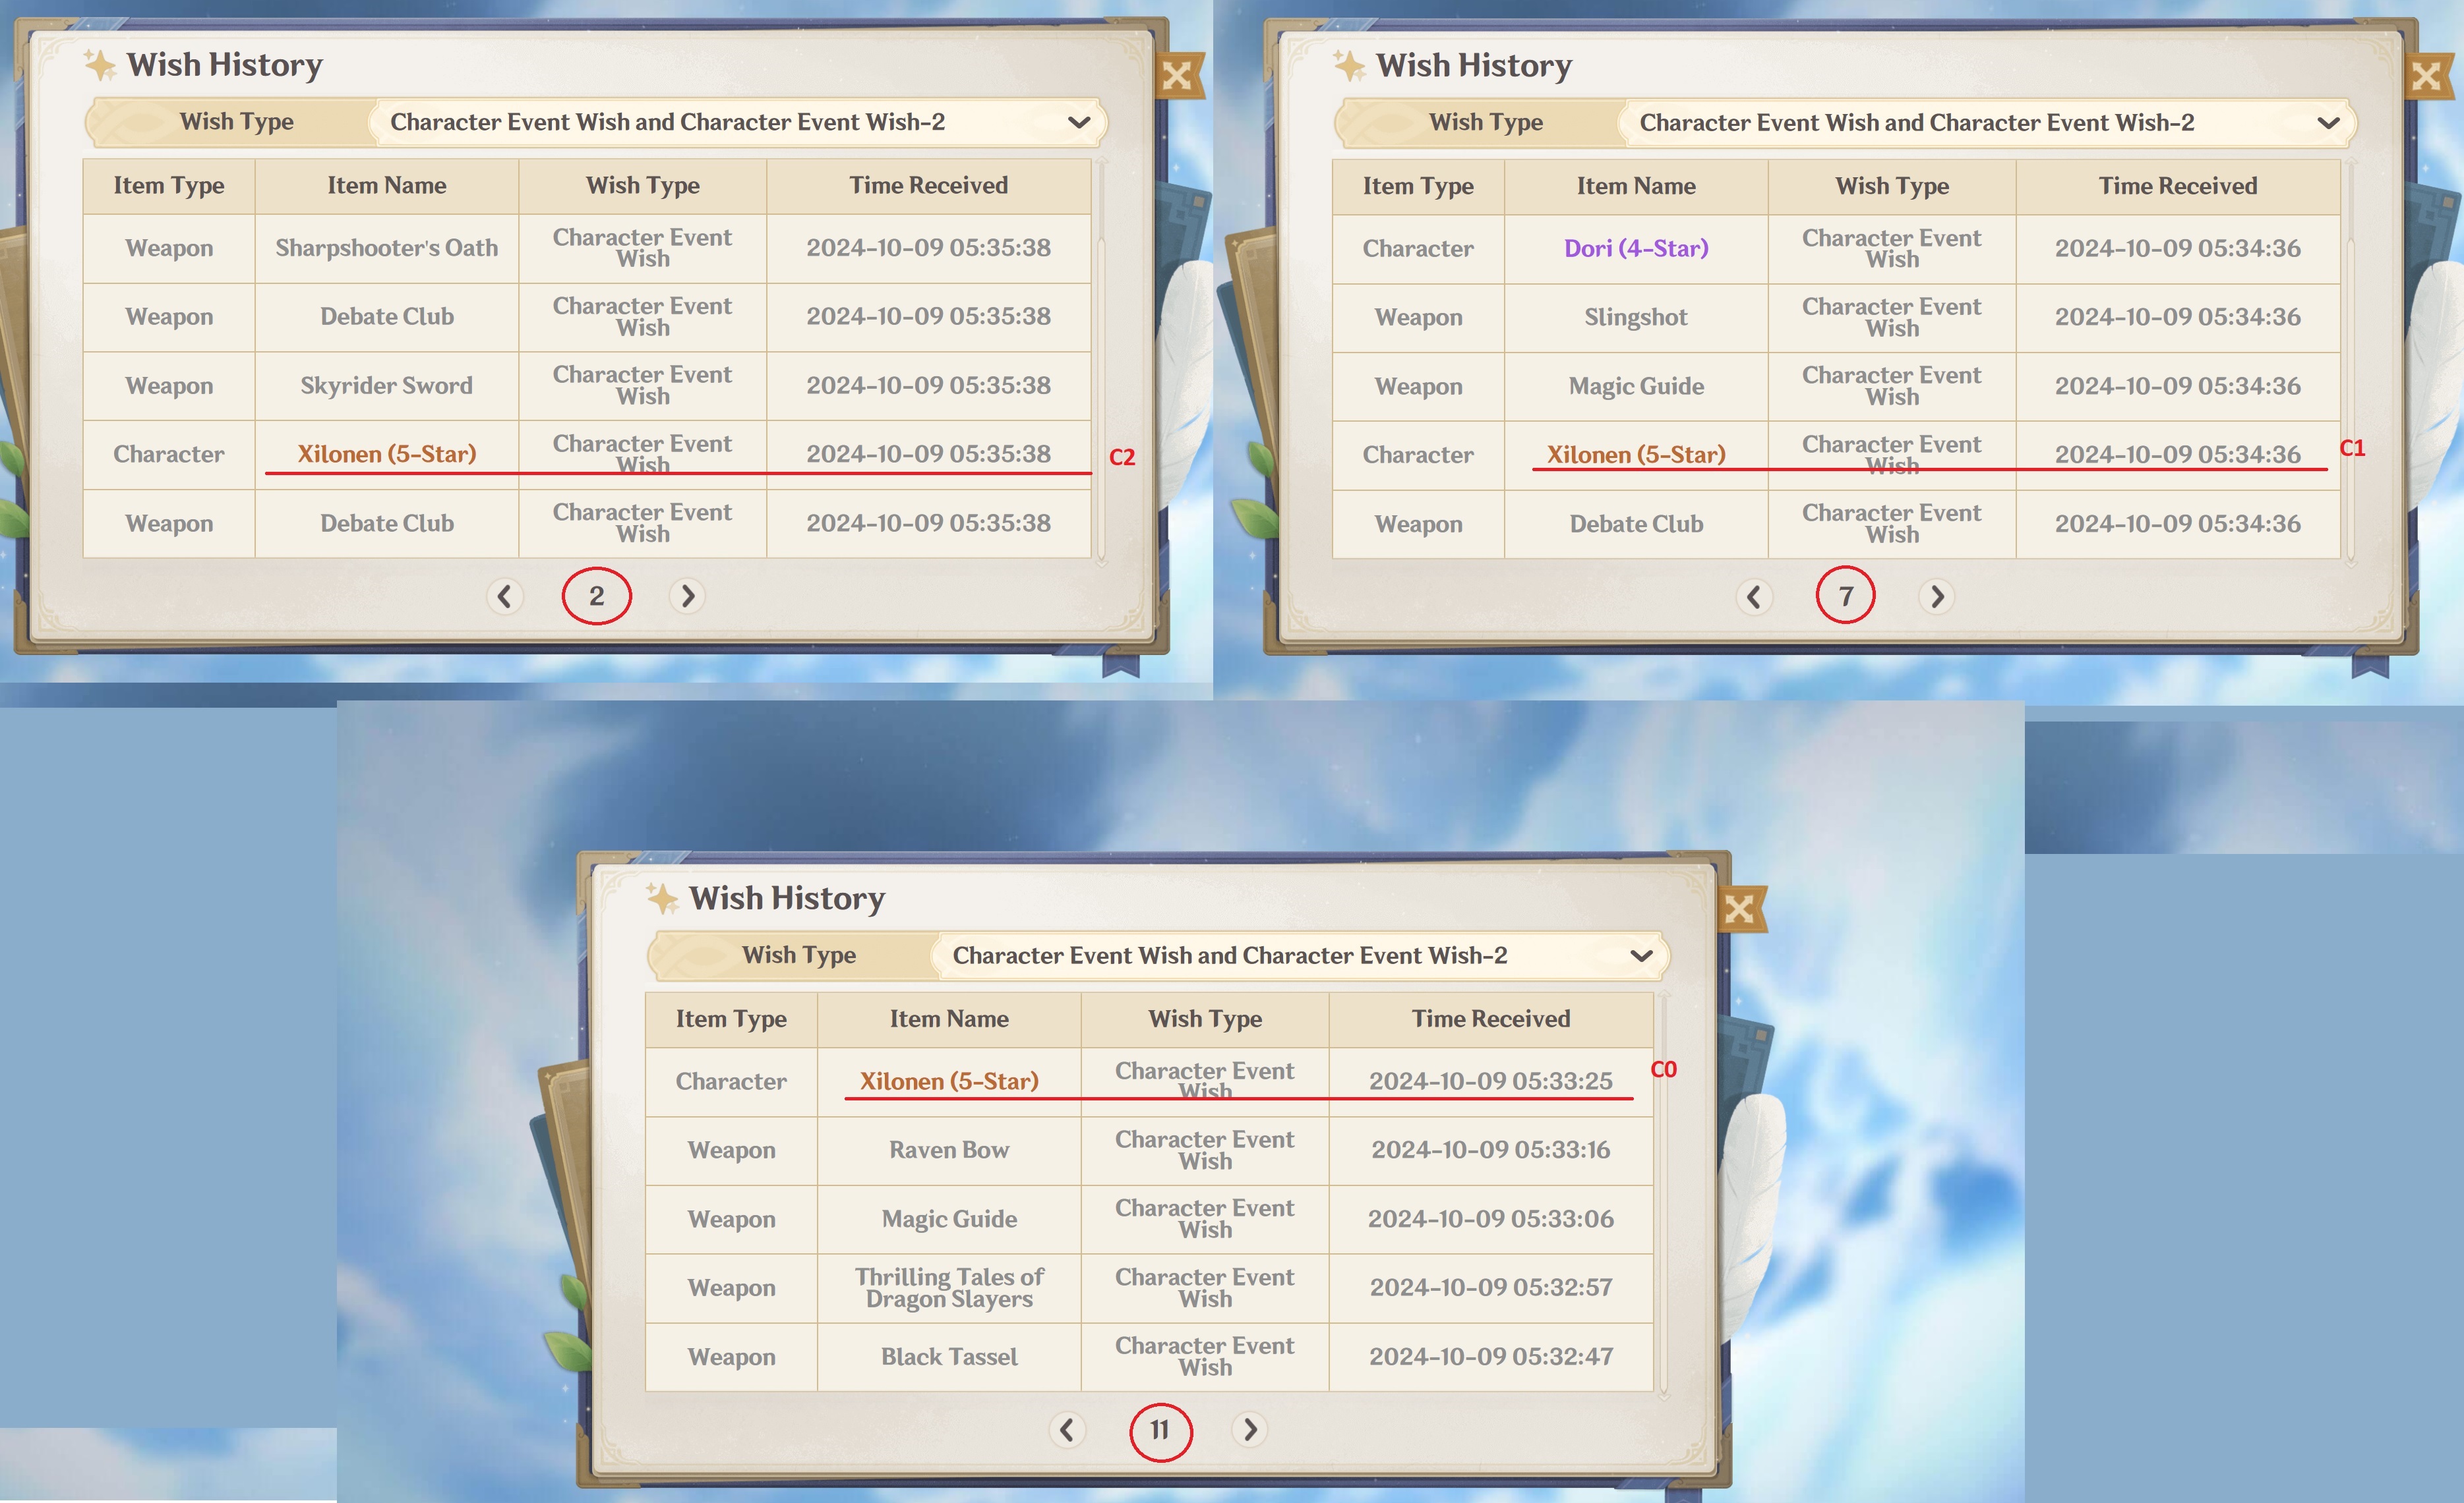This screenshot has height=1503, width=2464.
Task: Go to next page after page 7
Action: tap(1937, 598)
